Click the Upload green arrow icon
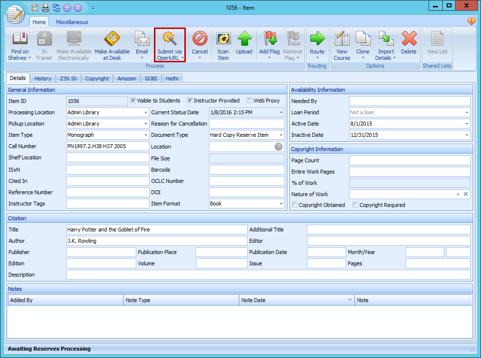 click(244, 39)
